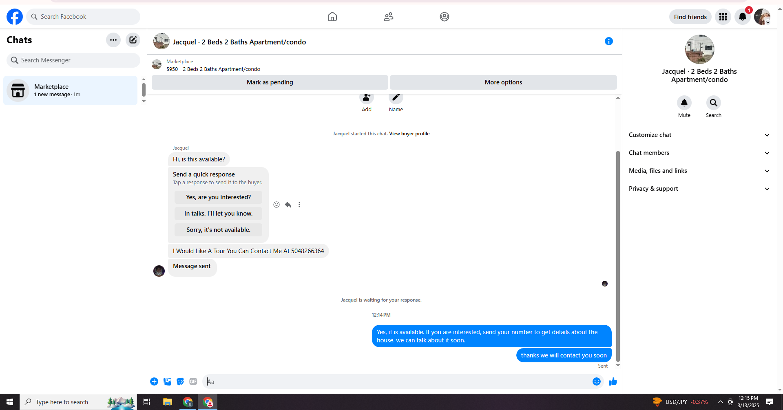The height and width of the screenshot is (410, 783).
Task: Open the Facebook menu grid icon
Action: click(x=723, y=17)
